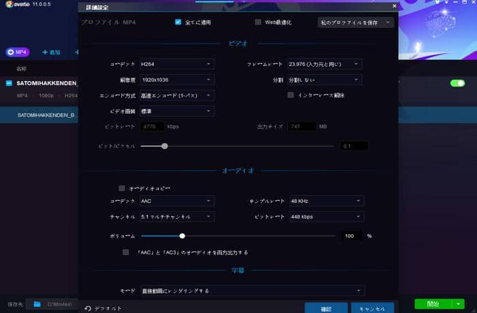Click the add source plus icon
This screenshot has height=313, width=477.
pos(45,52)
